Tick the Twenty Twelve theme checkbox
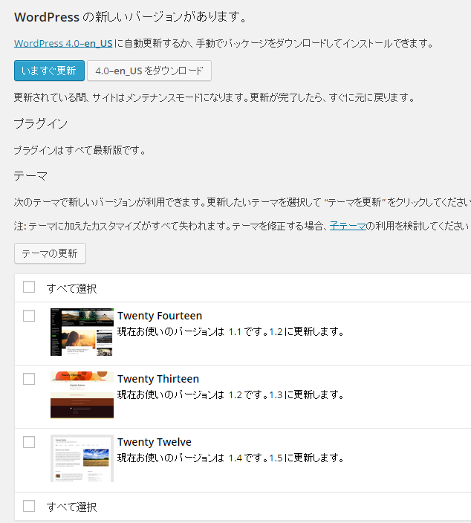Viewport: 471px width, 523px height. tap(29, 442)
